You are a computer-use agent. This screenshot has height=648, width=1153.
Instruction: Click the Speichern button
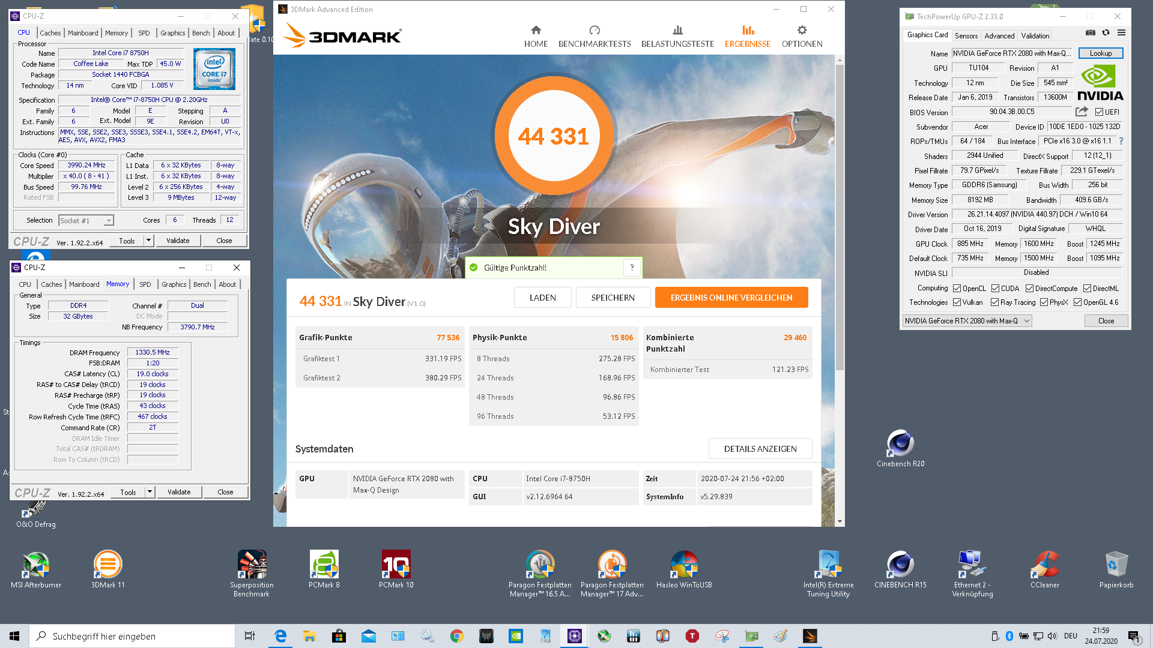tap(613, 298)
